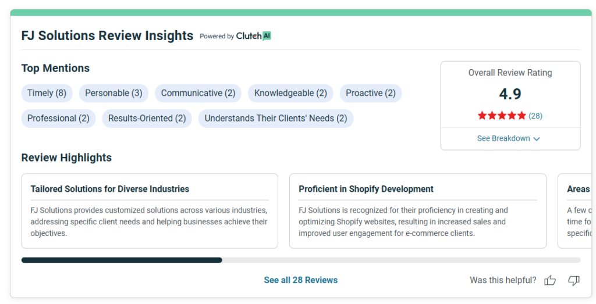Click the Clutch AI logo

pyautogui.click(x=254, y=36)
